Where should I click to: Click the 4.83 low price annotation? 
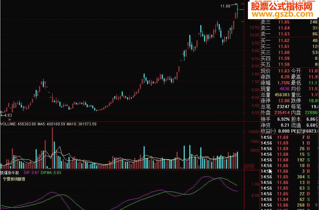[x=8, y=115]
